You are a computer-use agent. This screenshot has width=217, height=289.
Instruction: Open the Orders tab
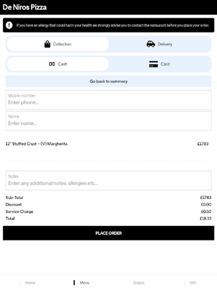pos(139,283)
